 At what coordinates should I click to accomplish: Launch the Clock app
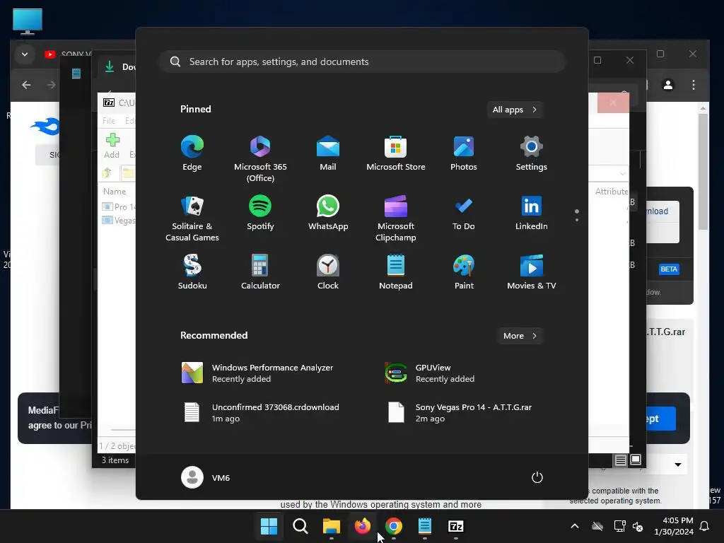[x=328, y=272]
